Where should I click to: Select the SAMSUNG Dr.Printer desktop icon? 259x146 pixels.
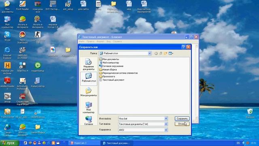pyautogui.click(x=23, y=53)
